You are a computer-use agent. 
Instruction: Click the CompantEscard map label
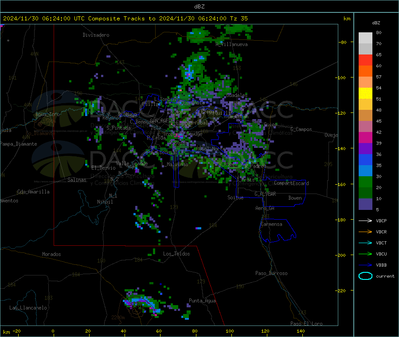pyautogui.click(x=291, y=183)
